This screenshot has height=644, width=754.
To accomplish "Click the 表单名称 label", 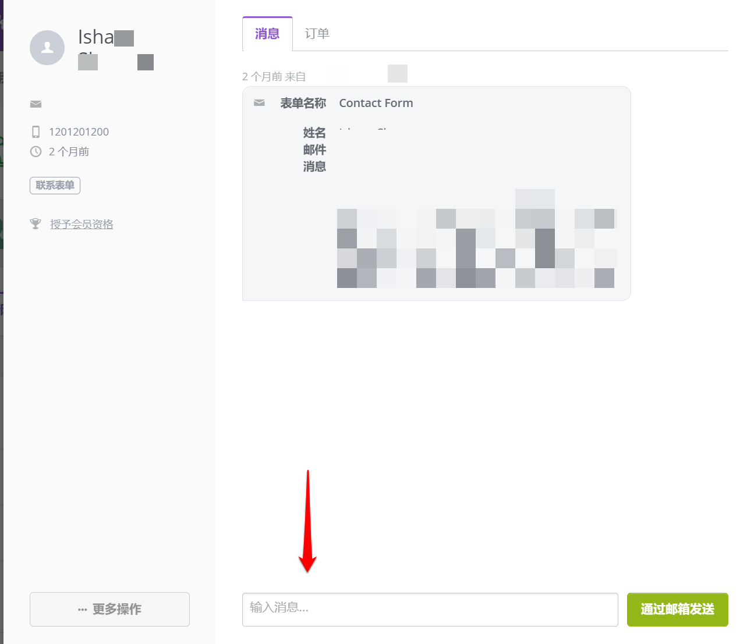I will [303, 103].
